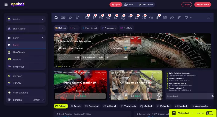Open Unterstützung in the sidebar
This screenshot has height=117, width=217.
coord(26,92)
